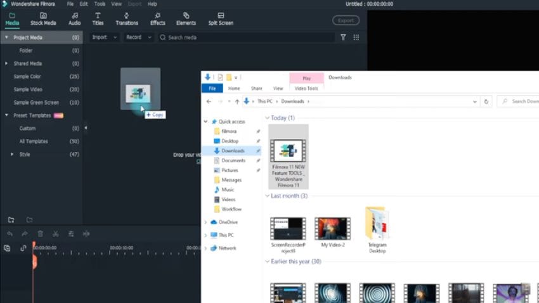Click the add new folder icon
This screenshot has width=539, height=303.
pyautogui.click(x=11, y=219)
